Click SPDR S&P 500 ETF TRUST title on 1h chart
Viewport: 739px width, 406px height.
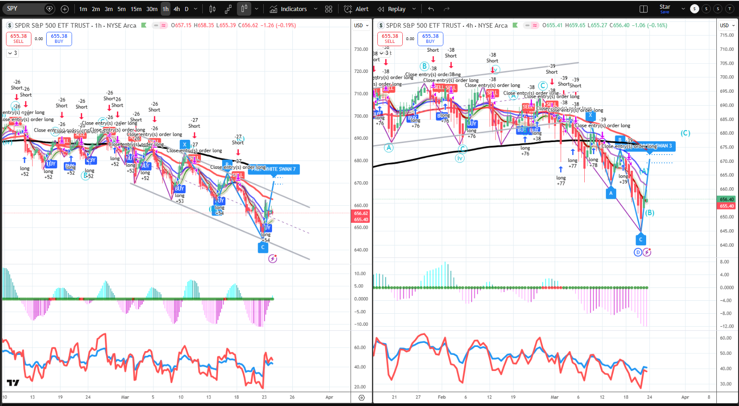point(52,25)
